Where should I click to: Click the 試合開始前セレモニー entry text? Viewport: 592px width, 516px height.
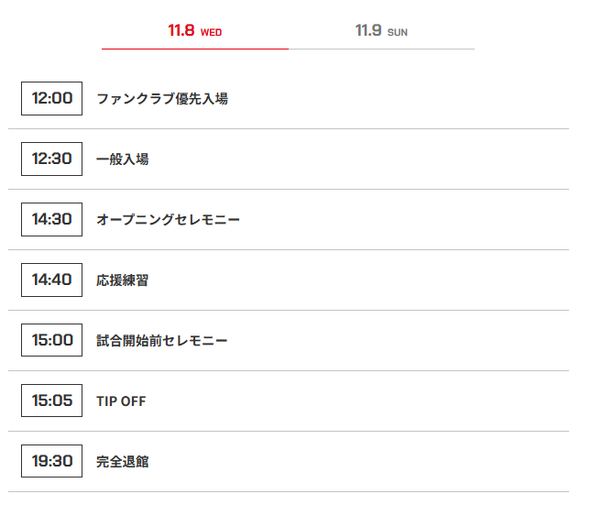coord(161,341)
